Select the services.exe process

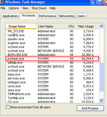(x=52, y=78)
